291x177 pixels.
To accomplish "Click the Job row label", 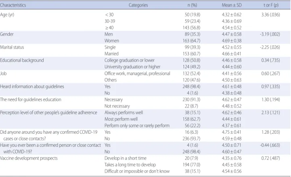I will coord(3,74).
